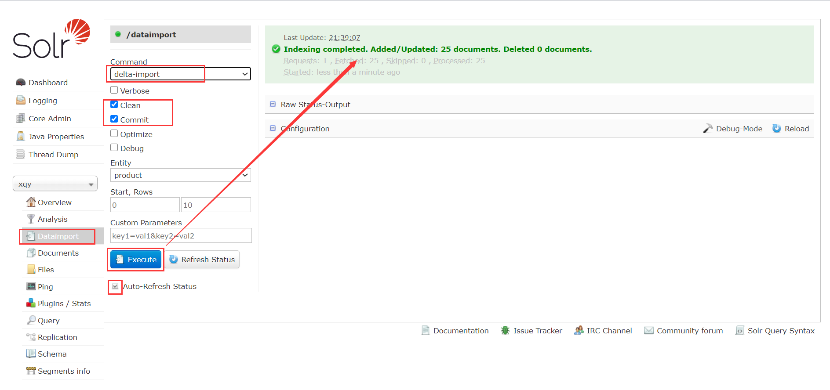
Task: Click the Plugins / Stats blocks icon
Action: pyautogui.click(x=31, y=303)
